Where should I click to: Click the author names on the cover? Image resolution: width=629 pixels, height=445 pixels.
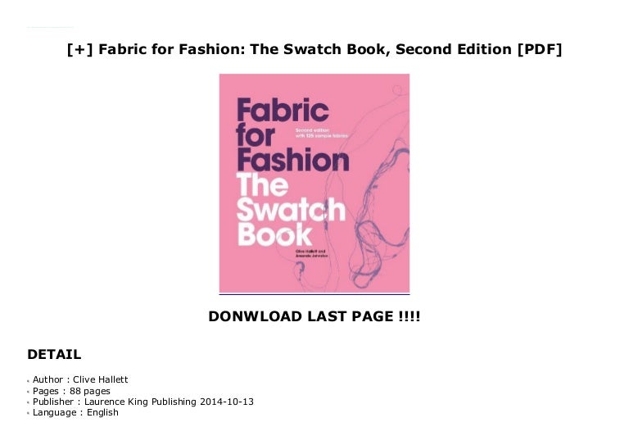tap(312, 252)
